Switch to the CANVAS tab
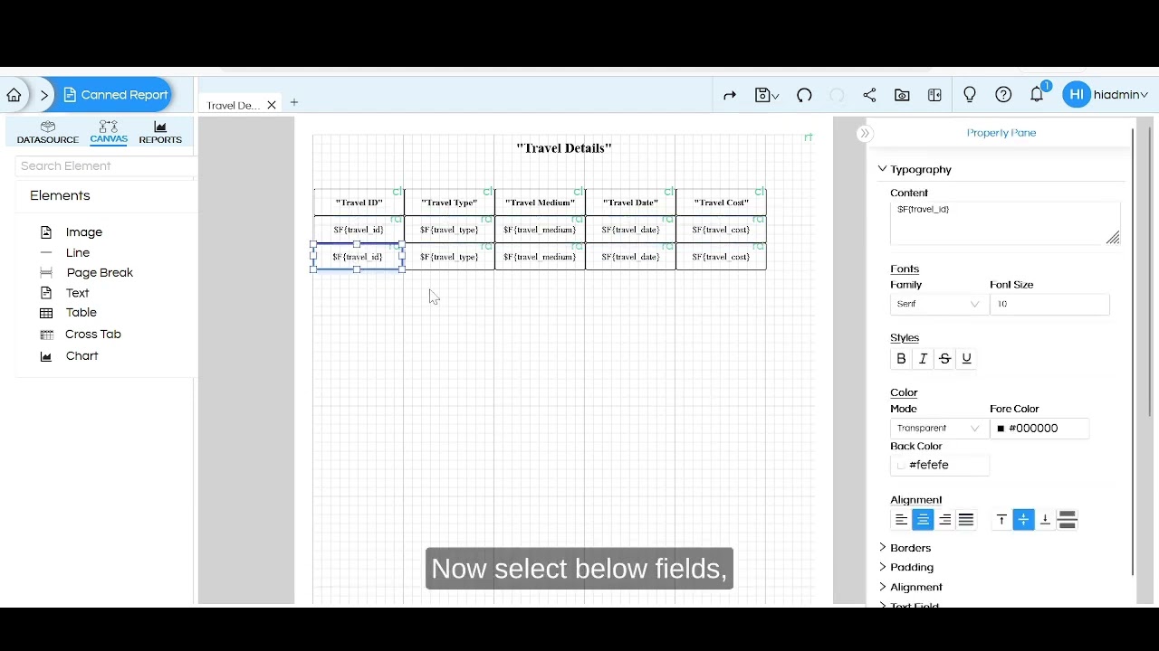Screen dimensions: 1159x651 [x=109, y=132]
